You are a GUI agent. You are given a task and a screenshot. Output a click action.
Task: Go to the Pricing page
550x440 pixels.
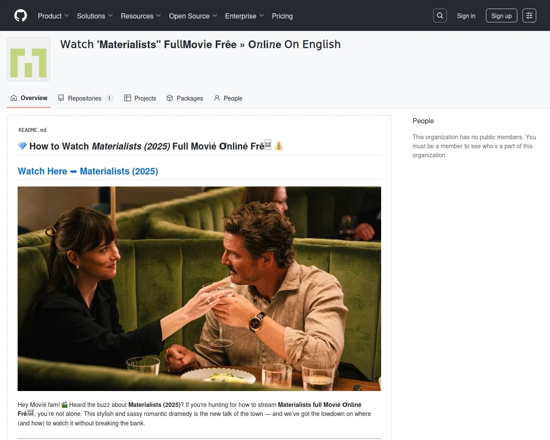click(282, 16)
